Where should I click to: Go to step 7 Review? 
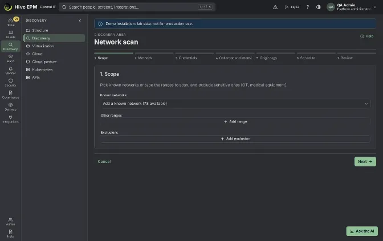coord(357,56)
